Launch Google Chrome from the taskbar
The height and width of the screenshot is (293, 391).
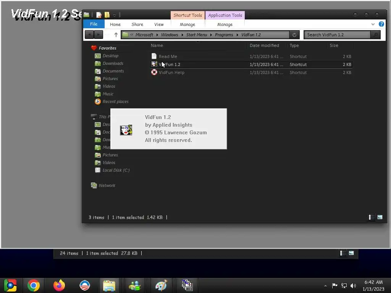pos(34,285)
